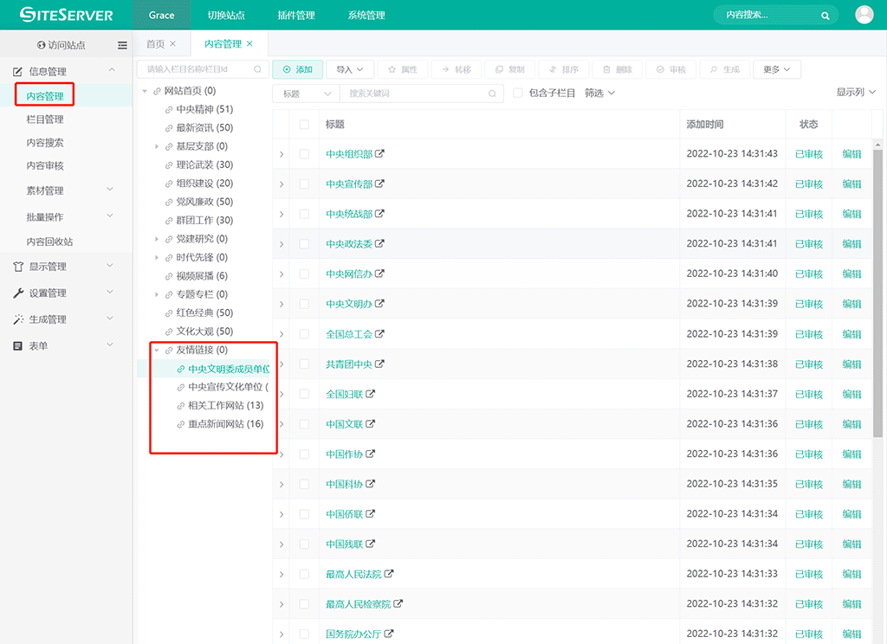The width and height of the screenshot is (887, 644).
Task: Click the user avatar icon
Action: (864, 15)
